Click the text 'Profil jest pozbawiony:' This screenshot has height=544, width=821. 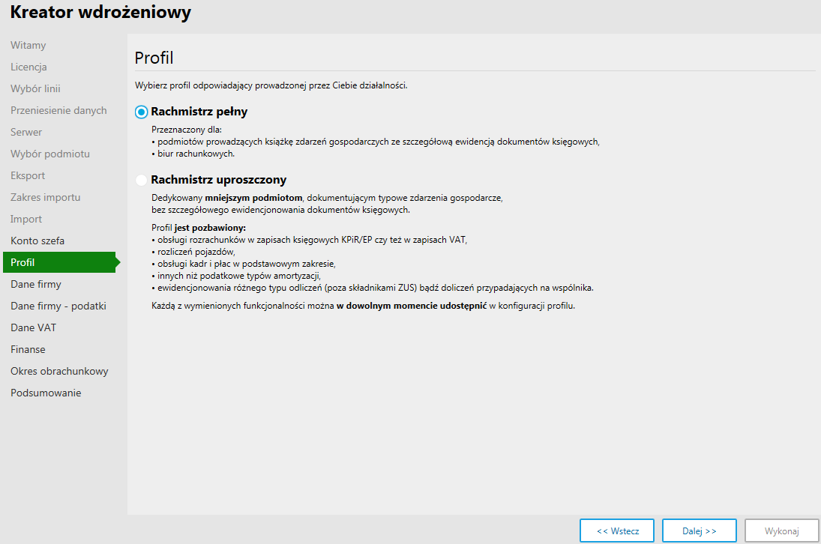[199, 228]
